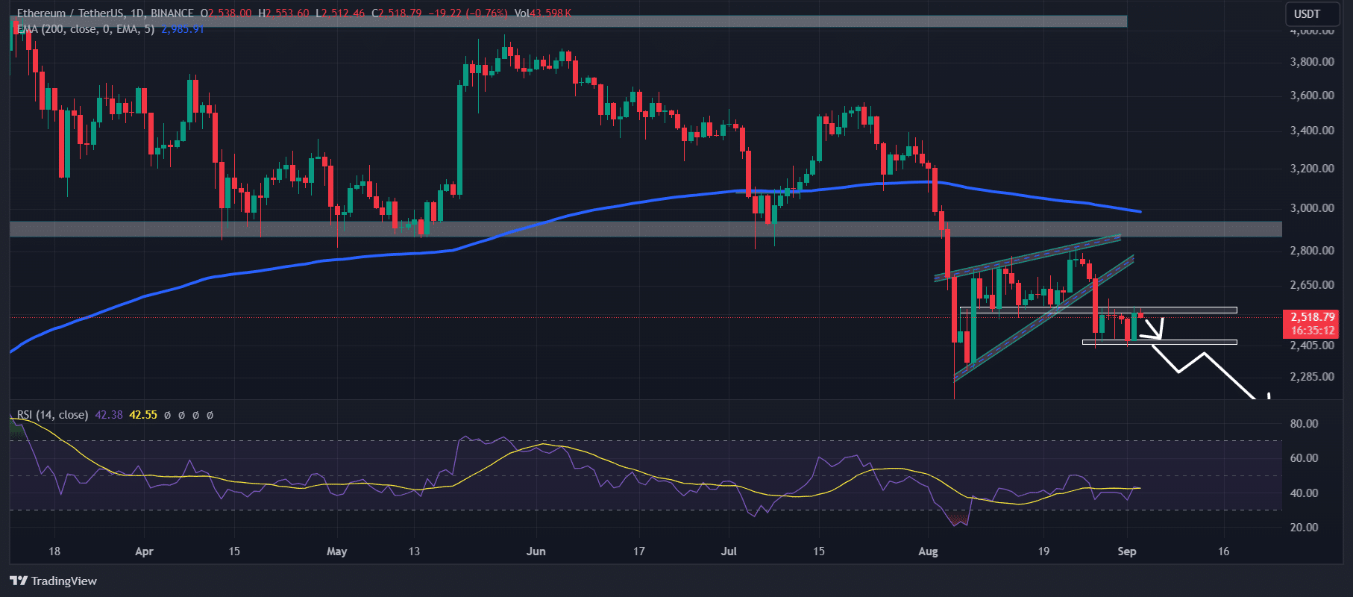This screenshot has width=1353, height=597.
Task: Click the Vol 43.598K readout
Action: point(543,13)
